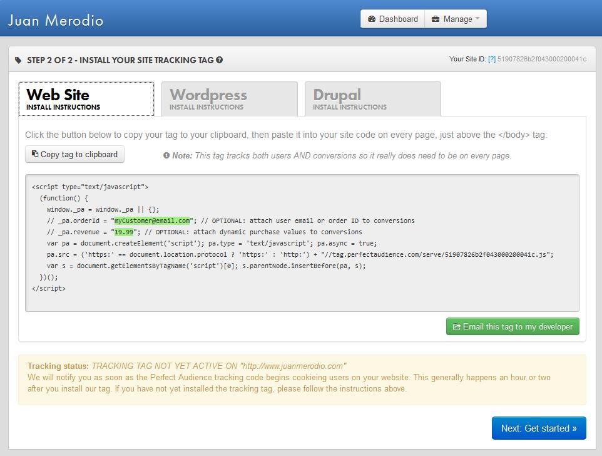Switch to the Drupal install instructions tab
This screenshot has width=602, height=456.
[373, 99]
